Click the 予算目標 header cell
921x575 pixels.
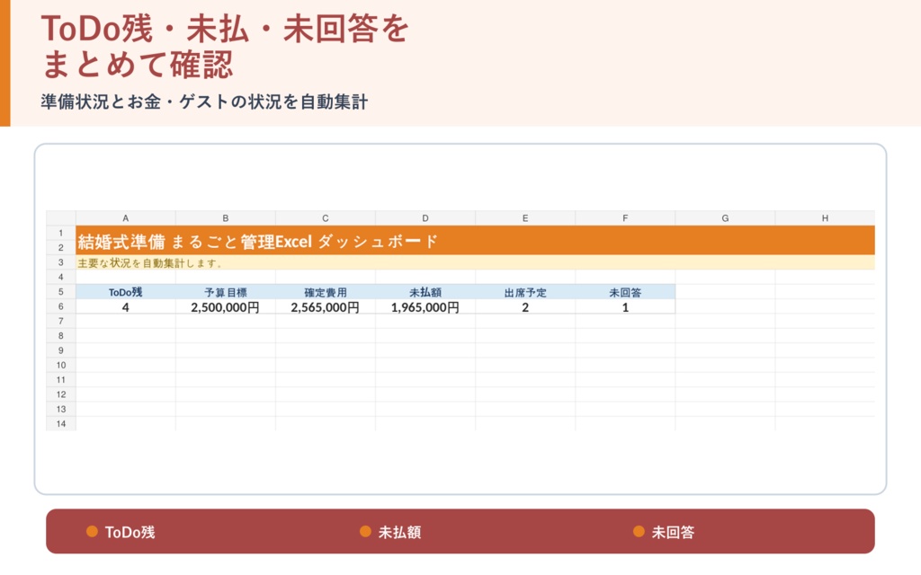(x=226, y=292)
